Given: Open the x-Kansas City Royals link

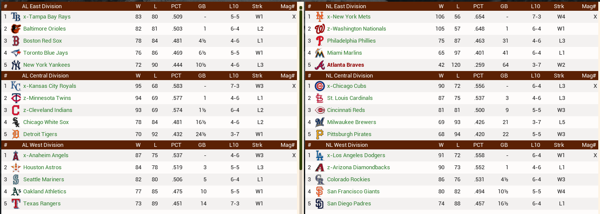Looking at the screenshot, I should point(50,86).
